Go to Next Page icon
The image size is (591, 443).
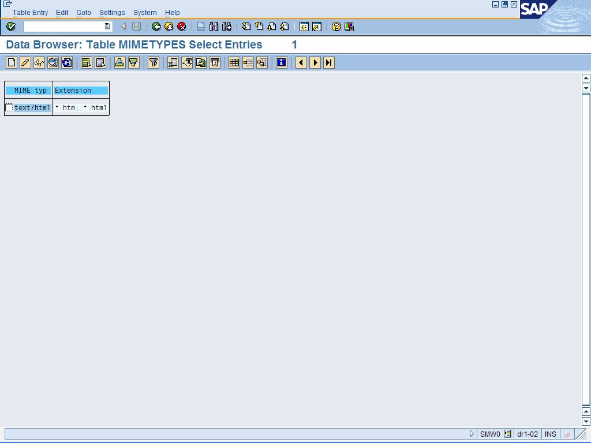tap(272, 27)
